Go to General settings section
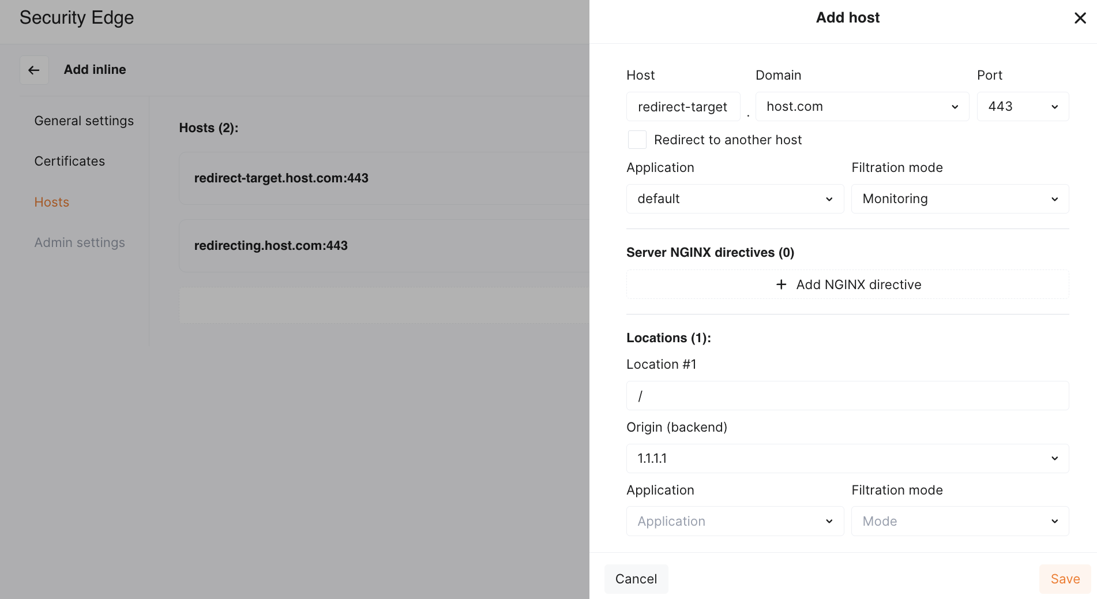Image resolution: width=1097 pixels, height=599 pixels. 84,121
